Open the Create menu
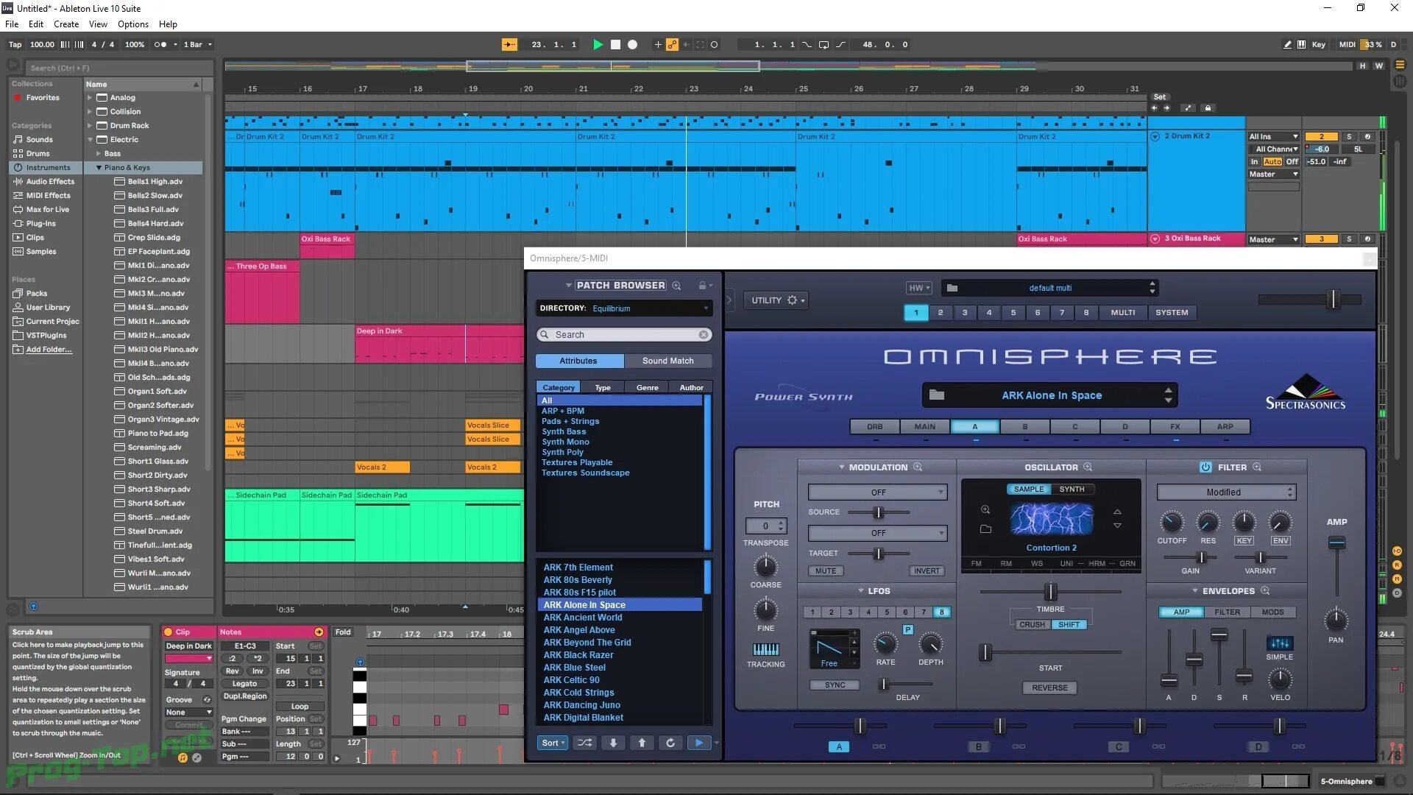The height and width of the screenshot is (795, 1413). point(66,24)
